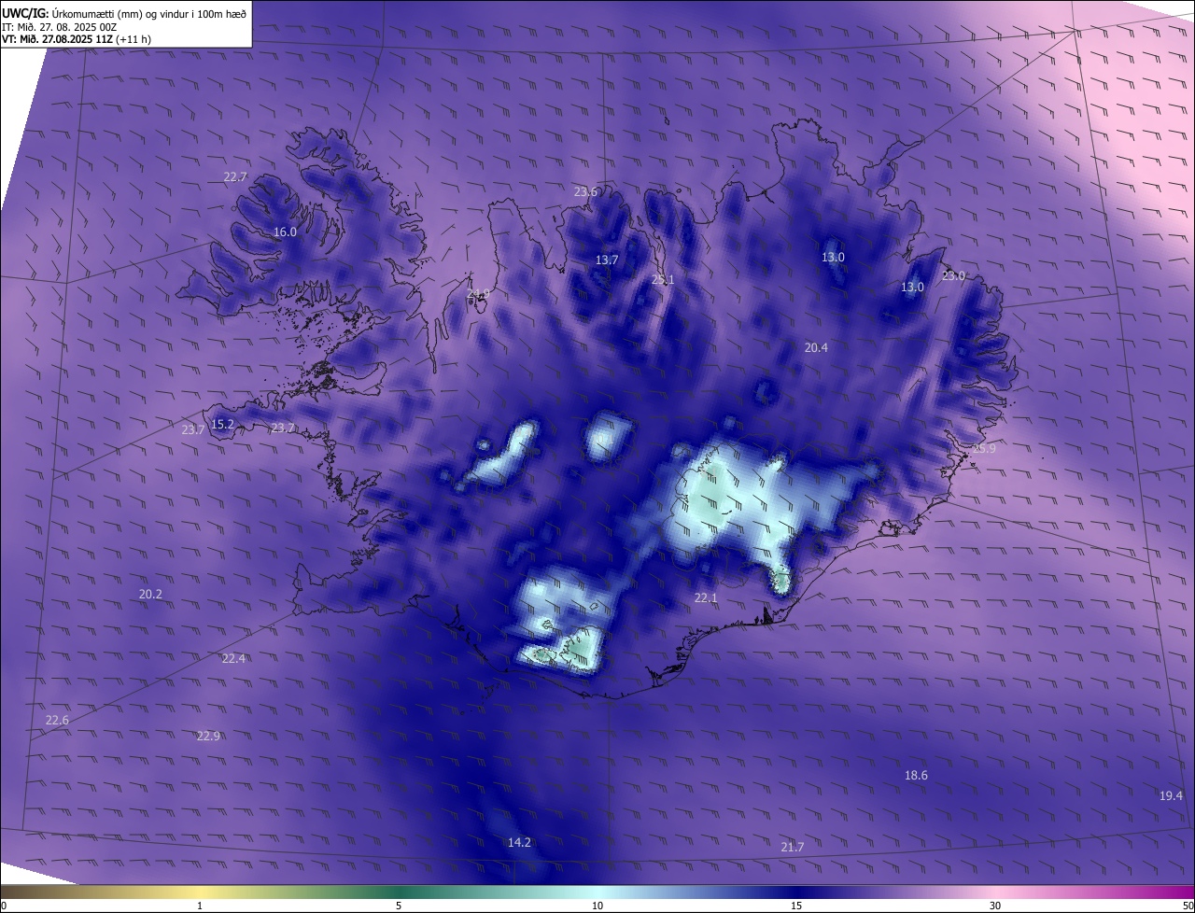The height and width of the screenshot is (913, 1195).
Task: Click the 22.7 value label
Action: point(235,177)
